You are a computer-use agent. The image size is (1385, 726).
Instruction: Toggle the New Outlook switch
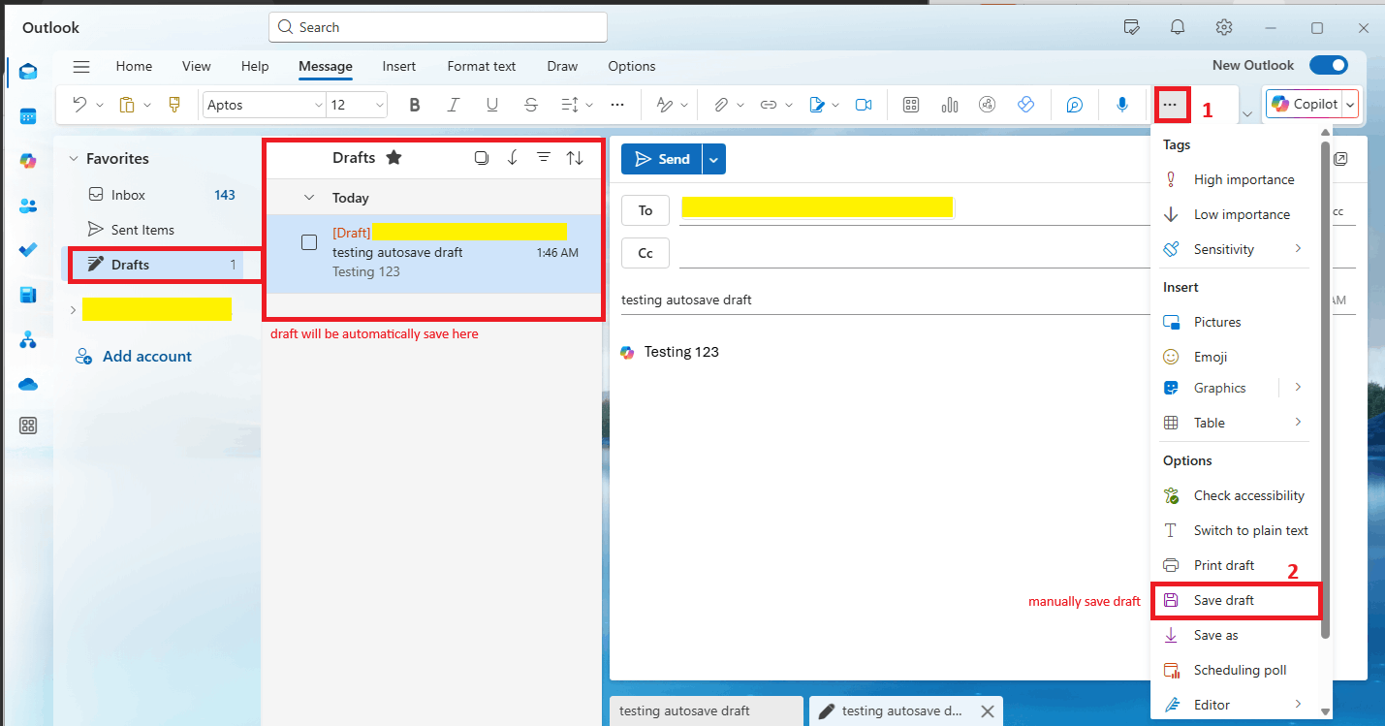coord(1328,65)
